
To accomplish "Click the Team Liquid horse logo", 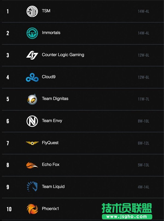I will [32, 187].
